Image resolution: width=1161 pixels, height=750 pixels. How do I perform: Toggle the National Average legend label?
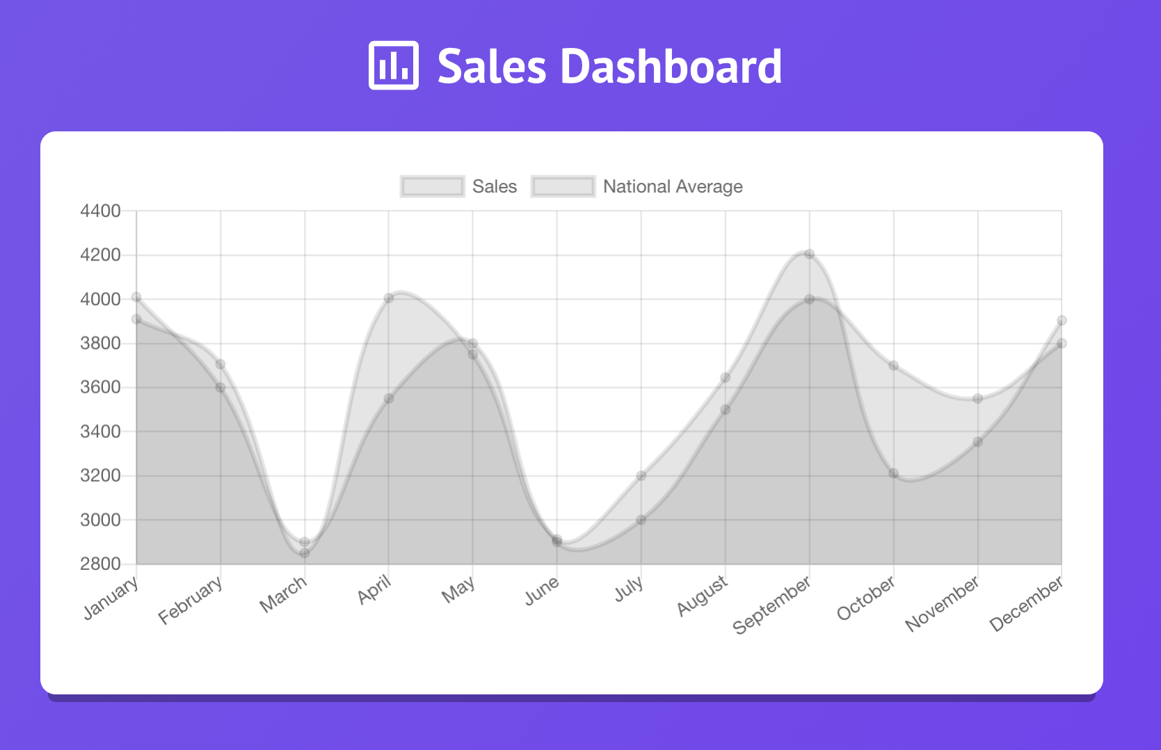pos(673,186)
